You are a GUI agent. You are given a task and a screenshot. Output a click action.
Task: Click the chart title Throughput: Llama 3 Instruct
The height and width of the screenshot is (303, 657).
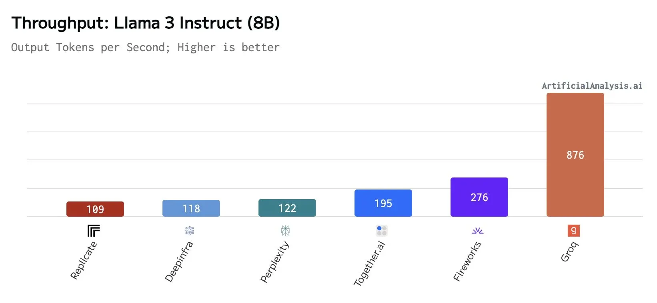pyautogui.click(x=146, y=23)
